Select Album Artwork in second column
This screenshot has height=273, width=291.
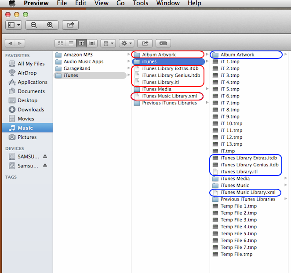tap(168, 55)
